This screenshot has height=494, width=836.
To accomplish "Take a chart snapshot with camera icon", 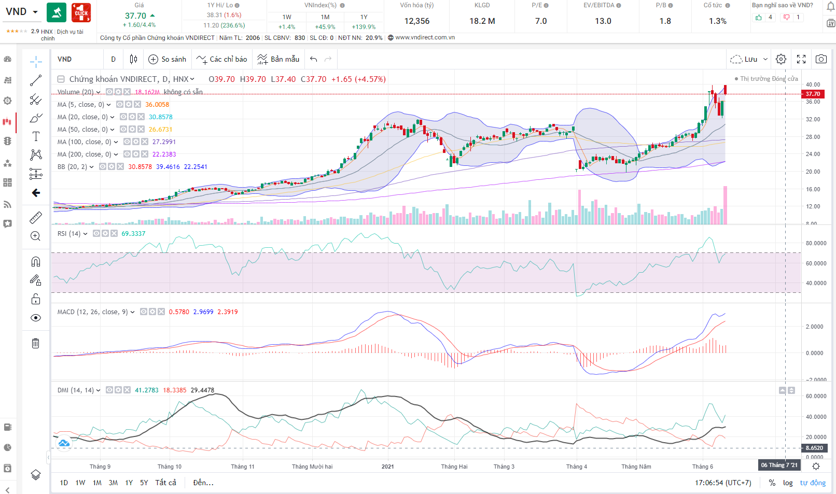I will [x=821, y=59].
